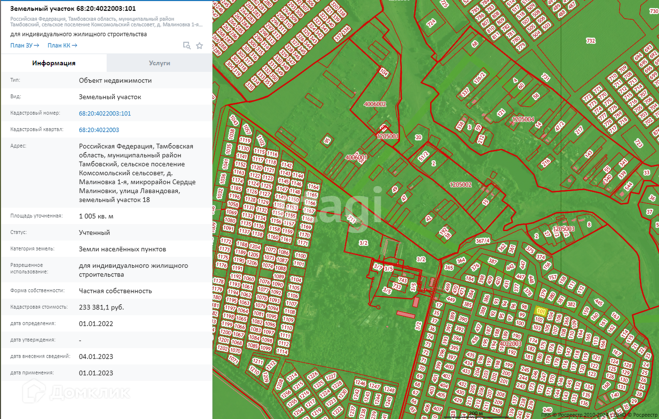Image resolution: width=659 pixels, height=419 pixels.
Task: Click the 1205002 label on the map
Action: pos(461,185)
